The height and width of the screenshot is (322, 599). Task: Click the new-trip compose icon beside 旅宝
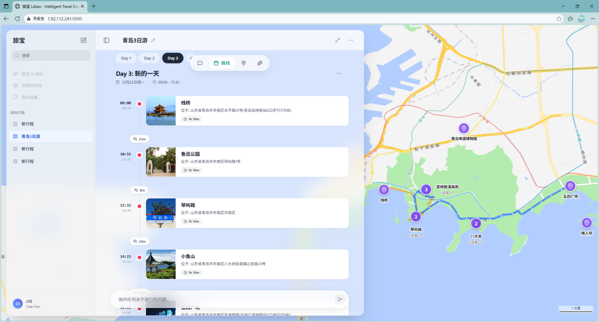[x=84, y=40]
